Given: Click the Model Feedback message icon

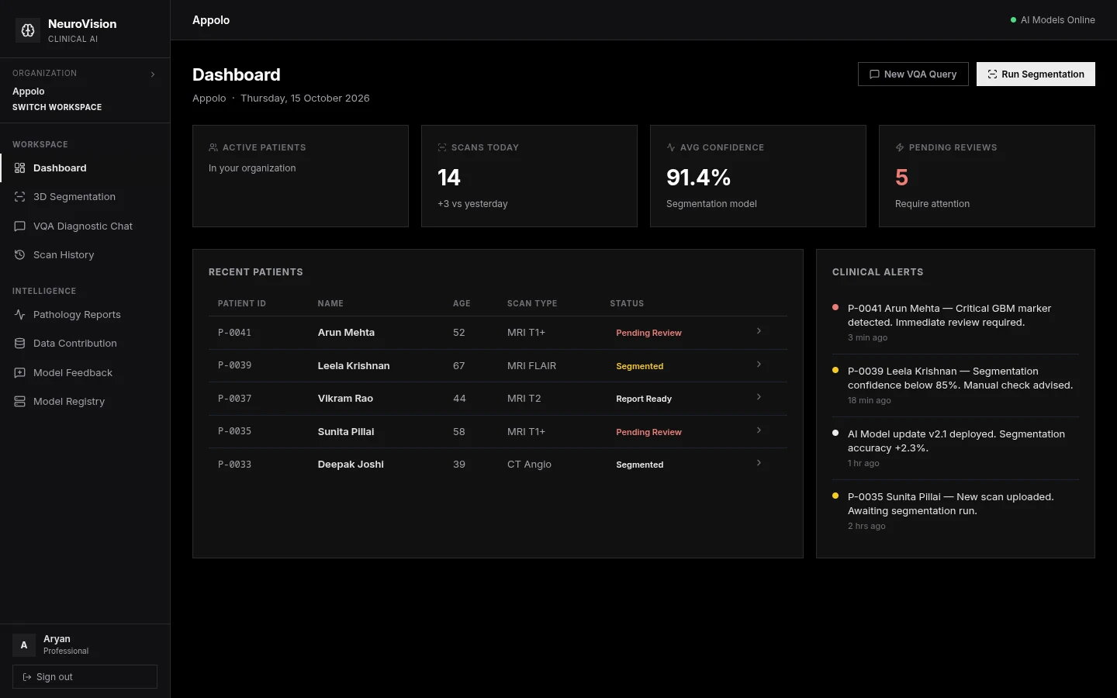Looking at the screenshot, I should point(20,373).
